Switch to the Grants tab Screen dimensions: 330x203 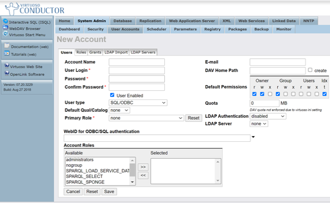click(95, 52)
